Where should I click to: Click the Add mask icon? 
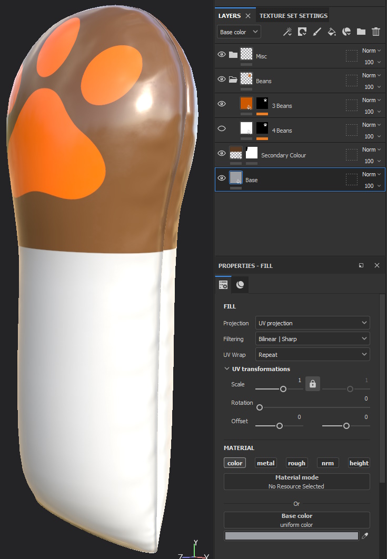coord(302,32)
